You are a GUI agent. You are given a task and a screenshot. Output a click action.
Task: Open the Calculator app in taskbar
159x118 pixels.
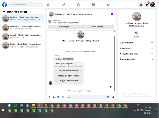(28, 105)
